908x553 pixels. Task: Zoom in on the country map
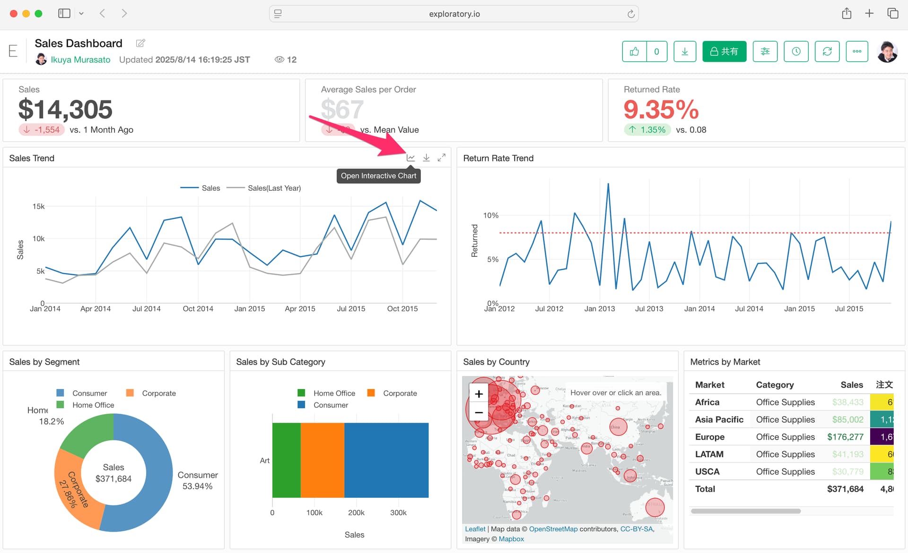(479, 394)
